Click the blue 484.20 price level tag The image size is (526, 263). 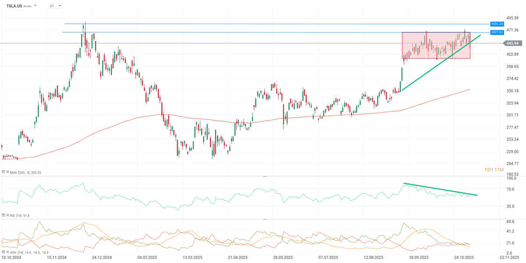tap(497, 24)
